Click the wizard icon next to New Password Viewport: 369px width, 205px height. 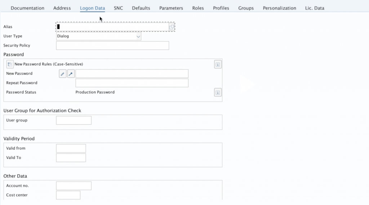click(71, 74)
